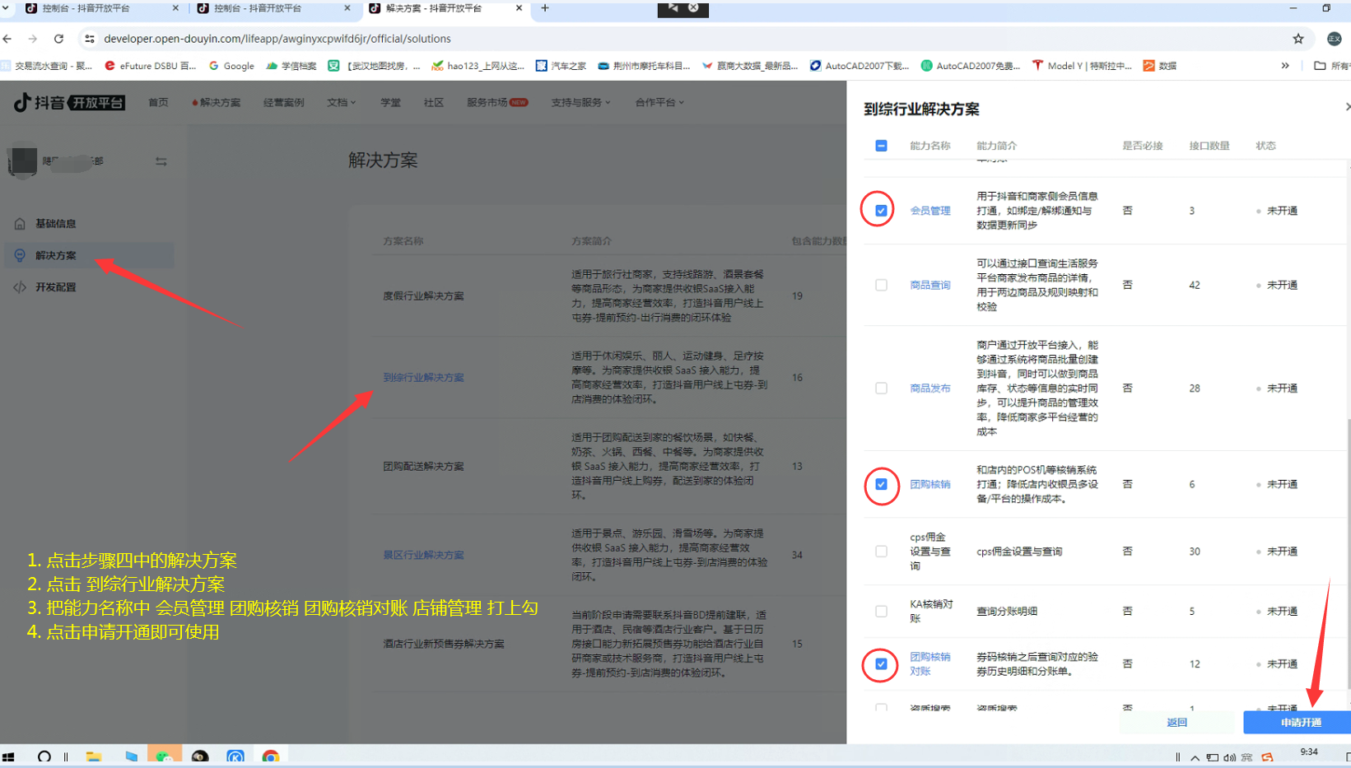Image resolution: width=1351 pixels, height=768 pixels.
Task: Open the AutoCAD2007下载 bookmark
Action: click(x=860, y=66)
